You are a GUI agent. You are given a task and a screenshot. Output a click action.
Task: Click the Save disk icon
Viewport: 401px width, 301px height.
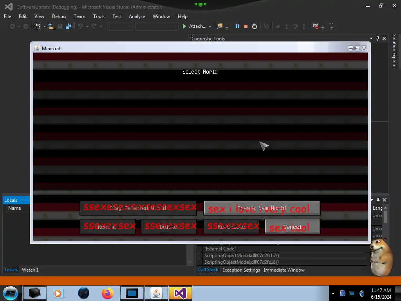pyautogui.click(x=60, y=26)
